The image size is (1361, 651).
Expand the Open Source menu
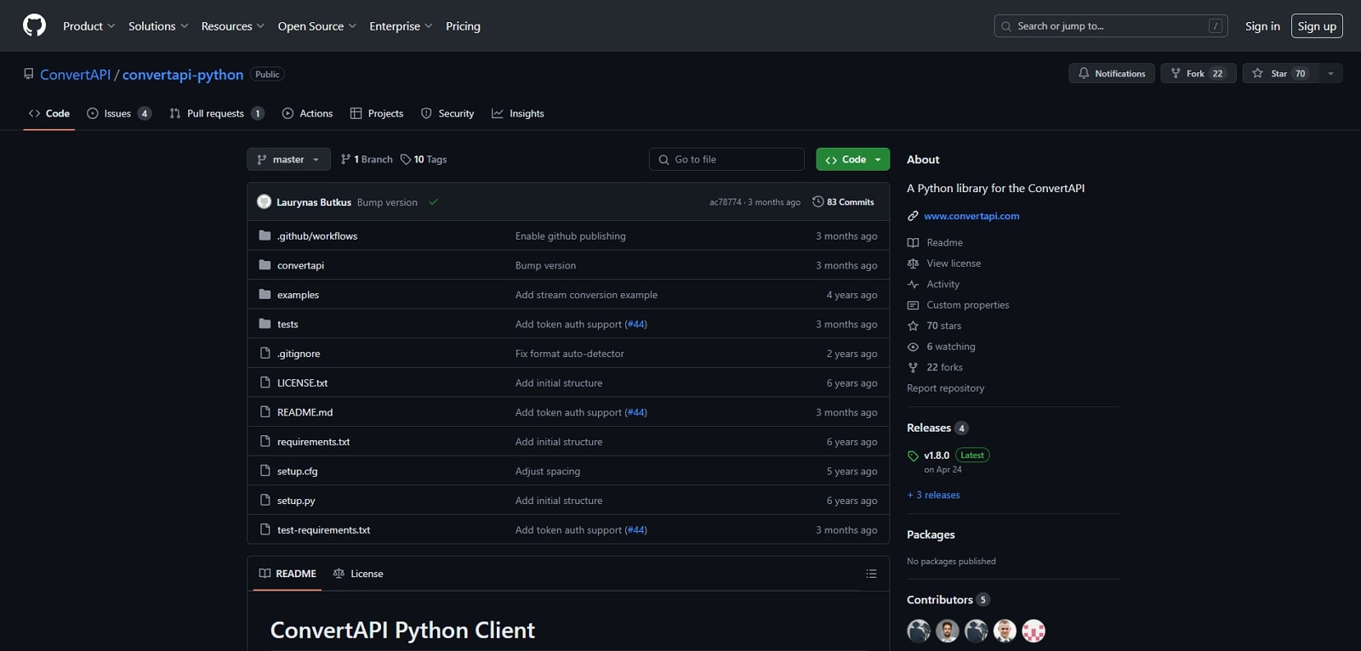[x=316, y=26]
